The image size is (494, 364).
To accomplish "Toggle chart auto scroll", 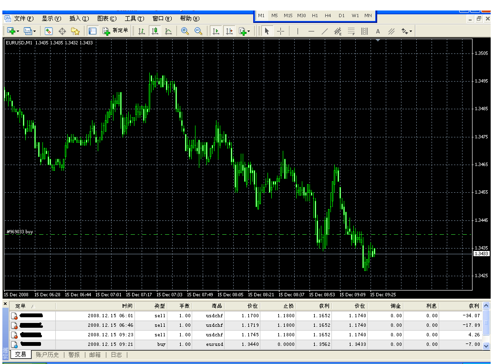I will pos(216,31).
